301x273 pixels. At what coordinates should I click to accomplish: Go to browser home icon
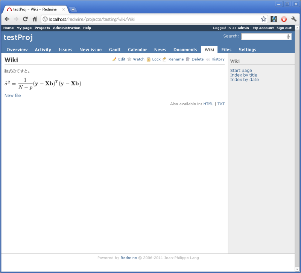point(35,19)
